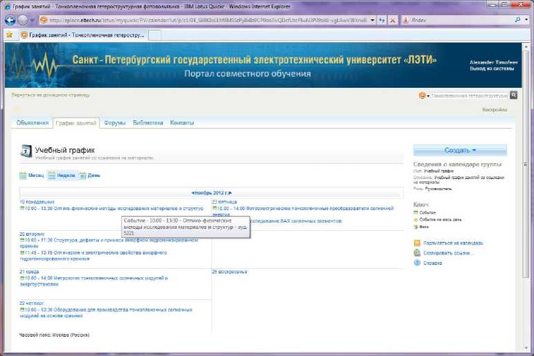
Task: Click the Справка help icon
Action: pyautogui.click(x=416, y=263)
